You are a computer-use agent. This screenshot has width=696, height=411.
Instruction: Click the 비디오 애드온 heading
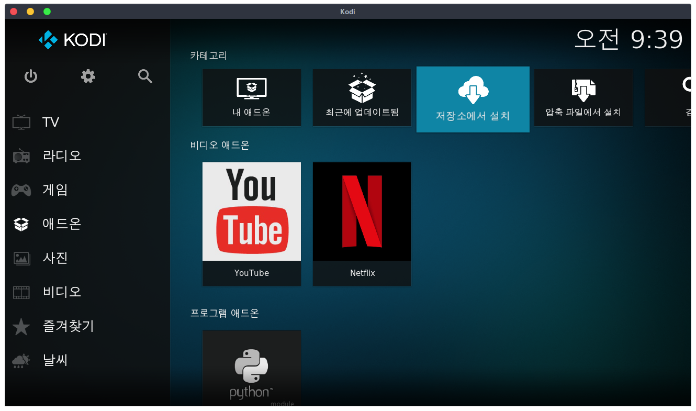220,145
